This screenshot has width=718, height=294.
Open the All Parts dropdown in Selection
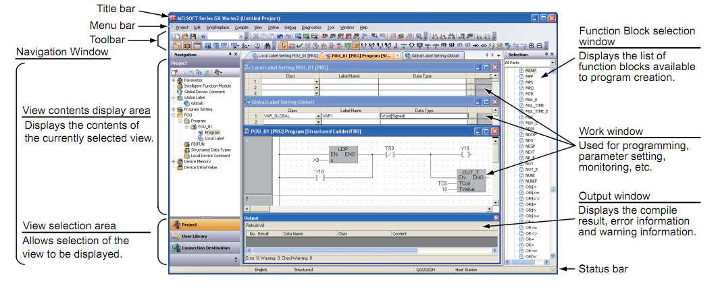click(x=553, y=63)
